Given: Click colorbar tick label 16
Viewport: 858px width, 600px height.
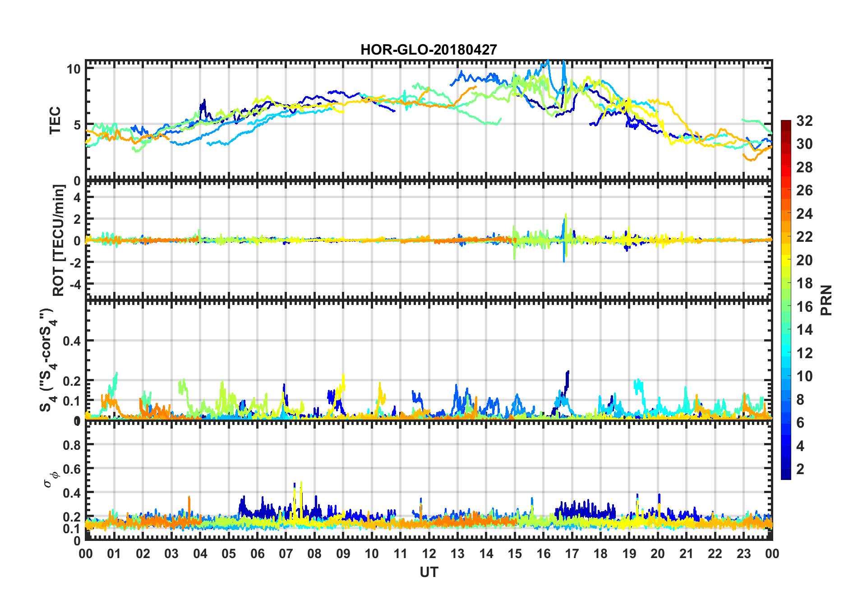Looking at the screenshot, I should tap(804, 307).
